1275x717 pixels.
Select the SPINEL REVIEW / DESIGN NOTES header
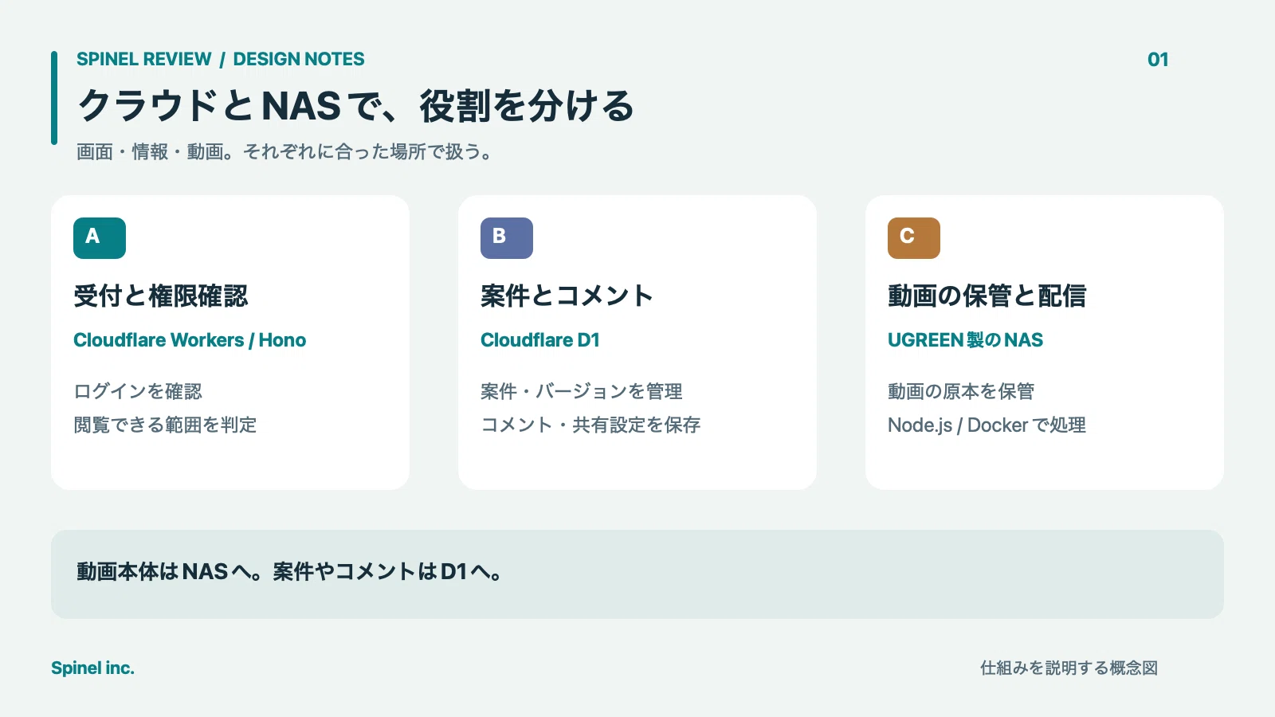221,60
